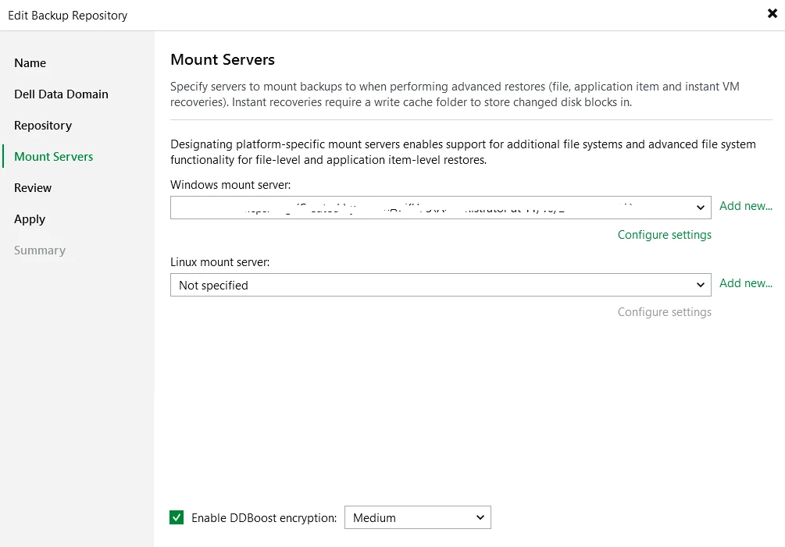Go to the Name step
Screen dimensions: 785x547
click(x=30, y=63)
